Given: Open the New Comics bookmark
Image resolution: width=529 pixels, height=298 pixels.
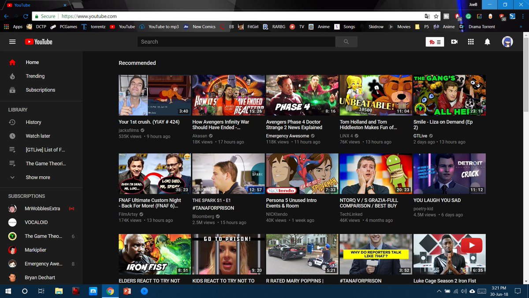Looking at the screenshot, I should click(x=199, y=26).
